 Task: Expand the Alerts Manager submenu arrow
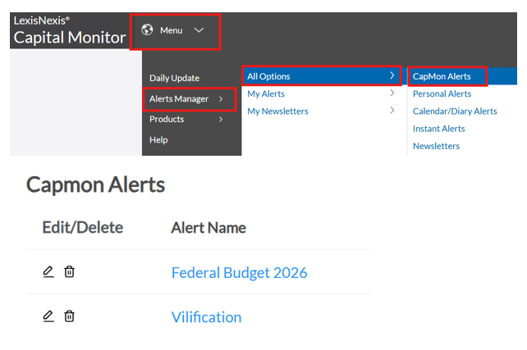coord(221,99)
